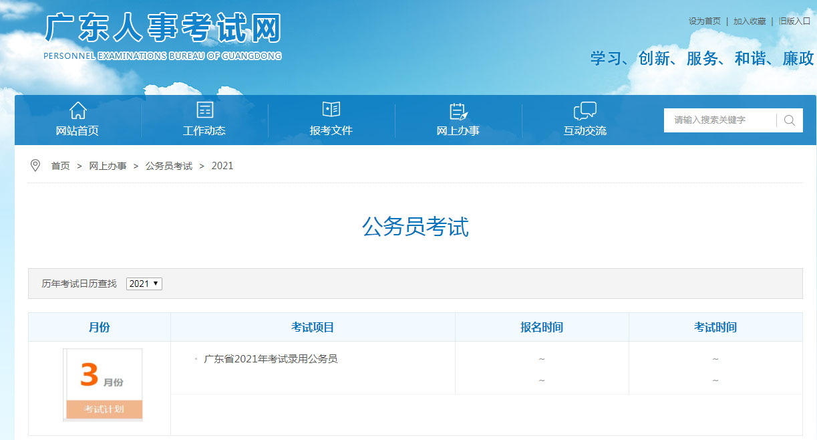Click the home icon above 网站首页

tap(78, 110)
